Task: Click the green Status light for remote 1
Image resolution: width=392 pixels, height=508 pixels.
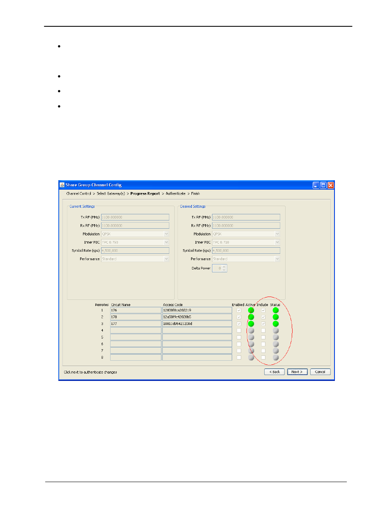Action: (276, 311)
